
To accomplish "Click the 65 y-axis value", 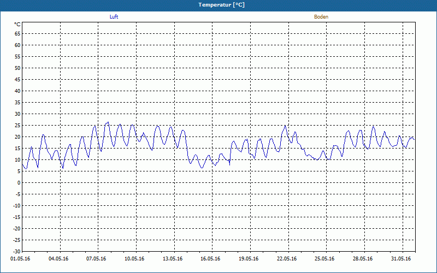I will click(x=17, y=34).
